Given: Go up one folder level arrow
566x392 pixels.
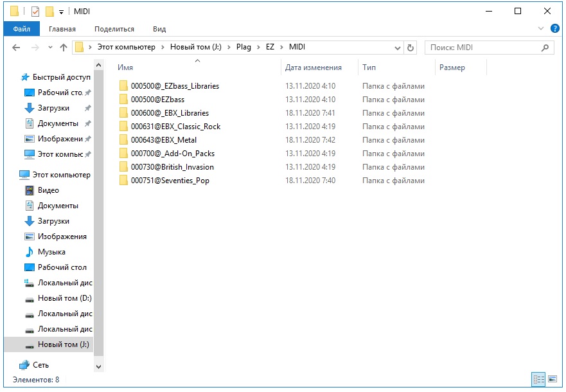Looking at the screenshot, I should (64, 48).
